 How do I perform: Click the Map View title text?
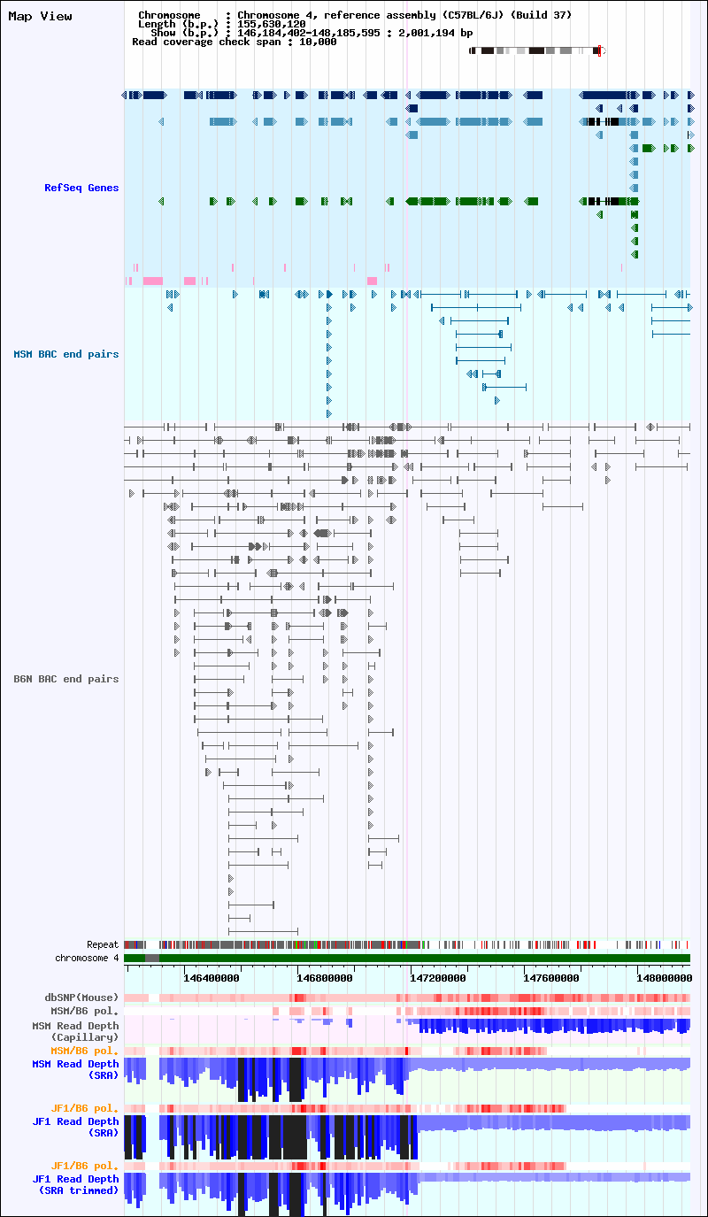(40, 16)
